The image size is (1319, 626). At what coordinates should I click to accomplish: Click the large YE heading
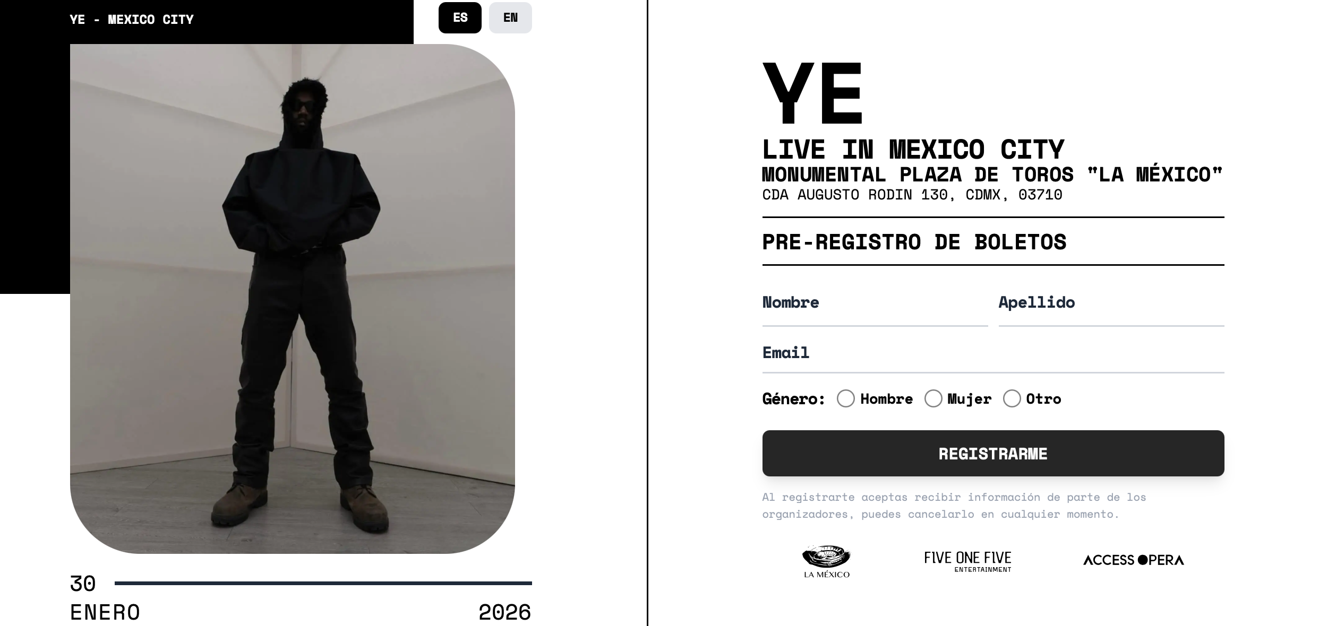[813, 93]
